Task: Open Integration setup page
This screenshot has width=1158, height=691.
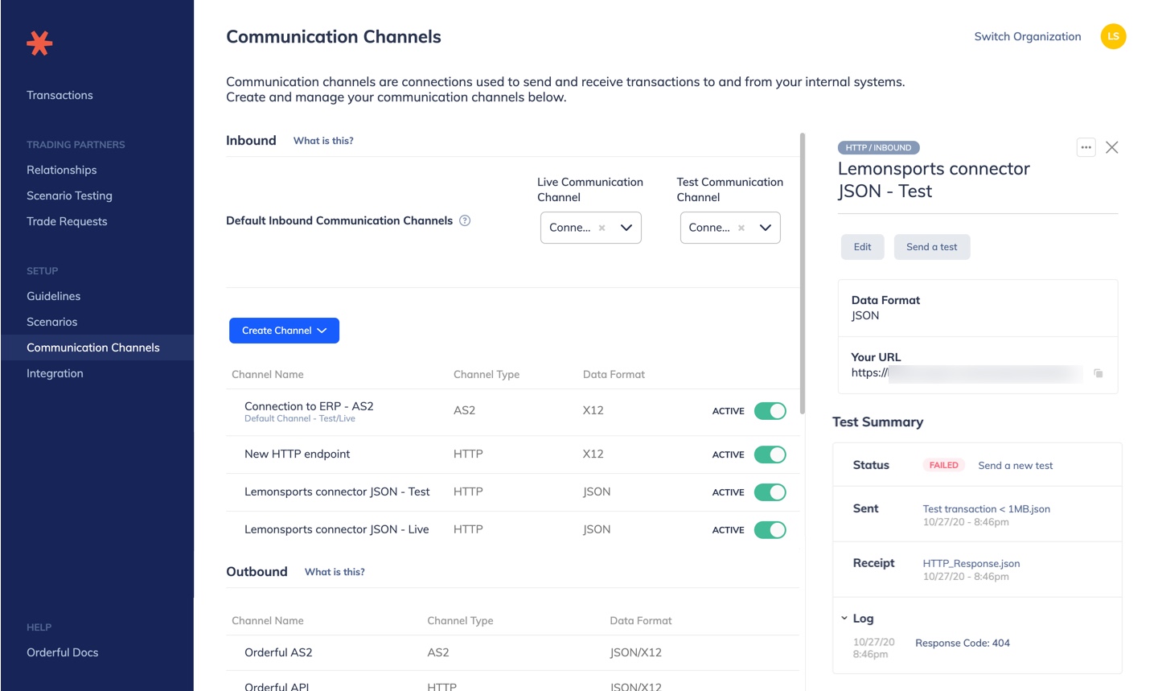Action: tap(55, 373)
